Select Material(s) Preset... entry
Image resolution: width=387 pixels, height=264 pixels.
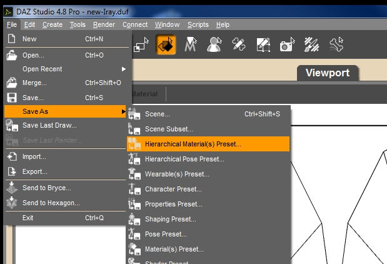coord(208,249)
